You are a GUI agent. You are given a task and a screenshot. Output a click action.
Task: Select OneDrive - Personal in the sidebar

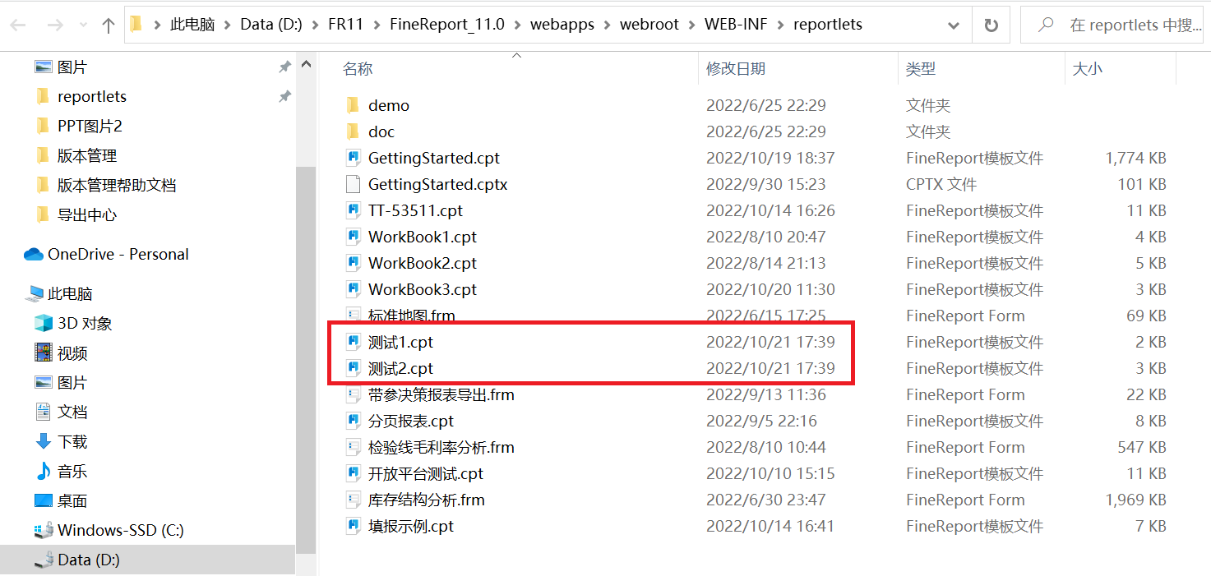click(107, 254)
